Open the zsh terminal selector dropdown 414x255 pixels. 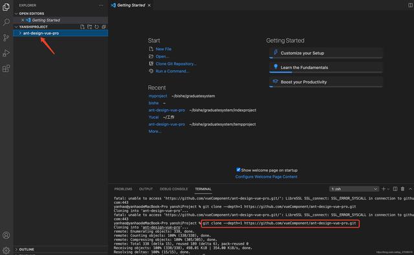click(x=354, y=189)
